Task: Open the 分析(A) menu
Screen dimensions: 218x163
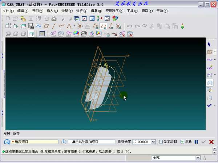Action: [x=82, y=11]
